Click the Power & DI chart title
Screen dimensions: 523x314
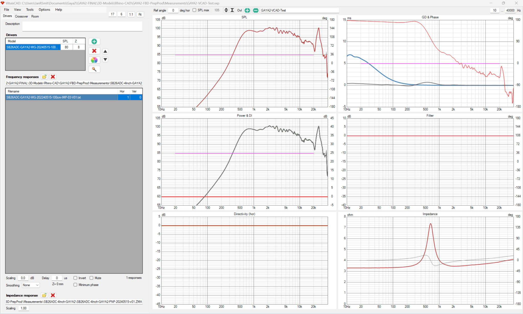pyautogui.click(x=244, y=115)
